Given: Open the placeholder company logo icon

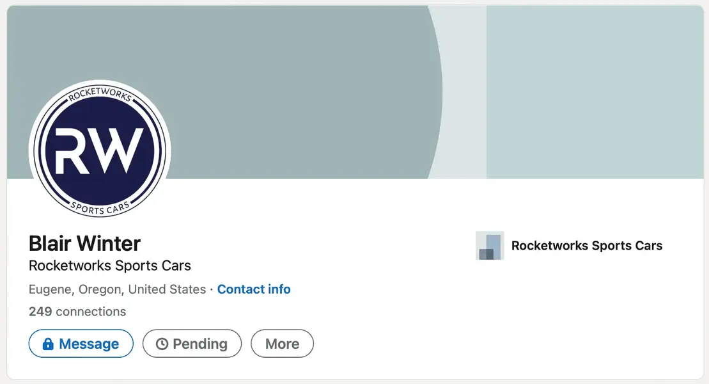Looking at the screenshot, I should [x=490, y=245].
